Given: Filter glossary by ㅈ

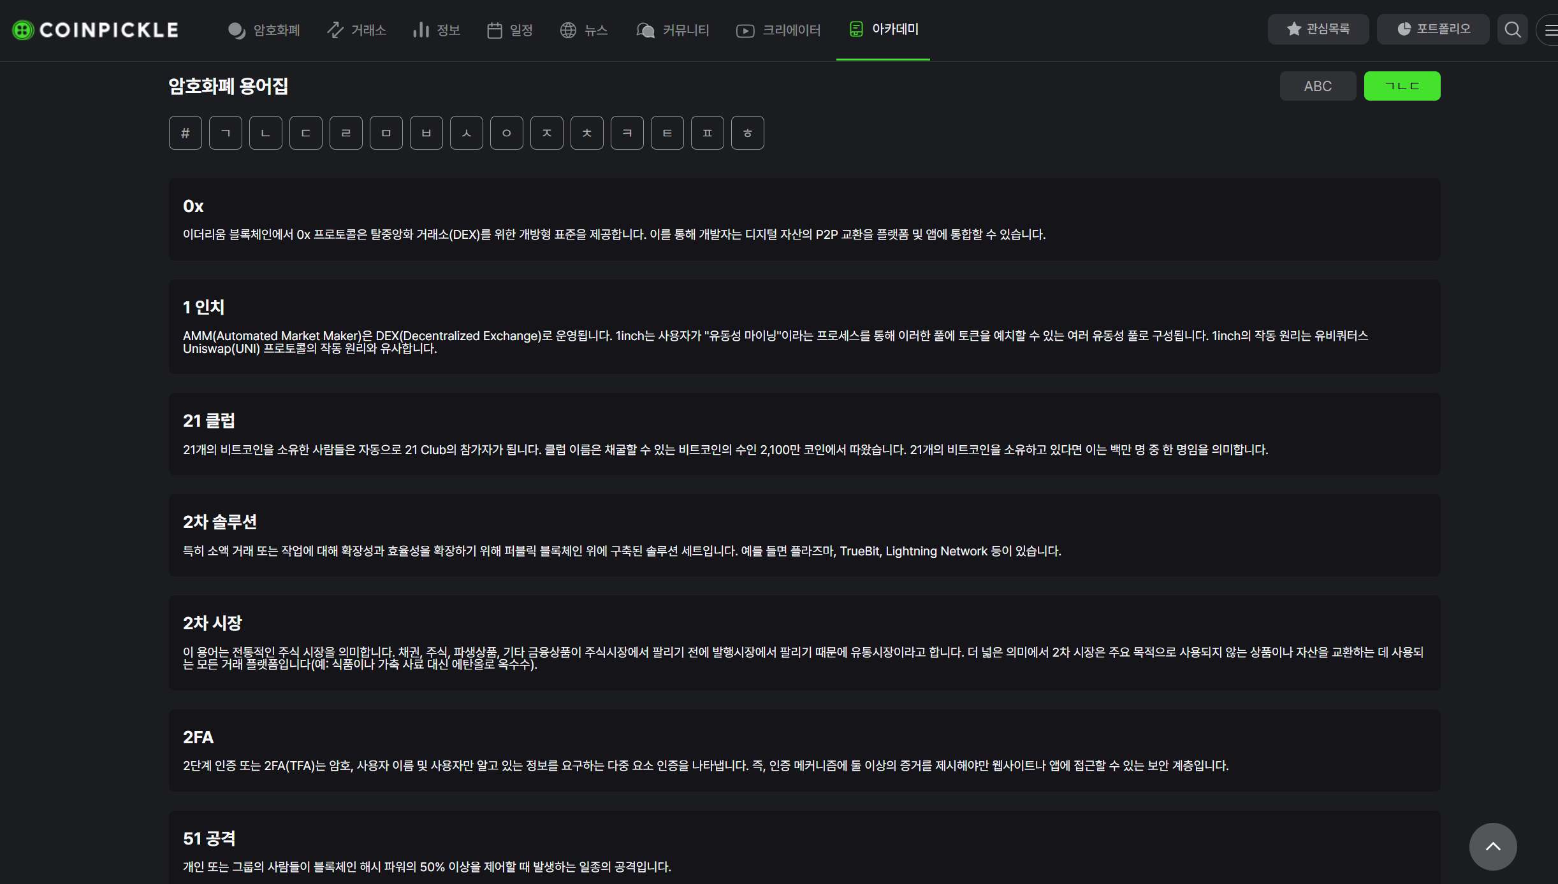Looking at the screenshot, I should 547,132.
